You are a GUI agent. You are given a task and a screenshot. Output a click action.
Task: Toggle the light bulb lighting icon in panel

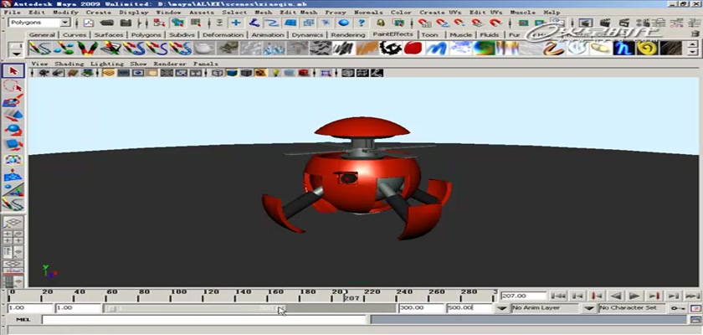[277, 73]
